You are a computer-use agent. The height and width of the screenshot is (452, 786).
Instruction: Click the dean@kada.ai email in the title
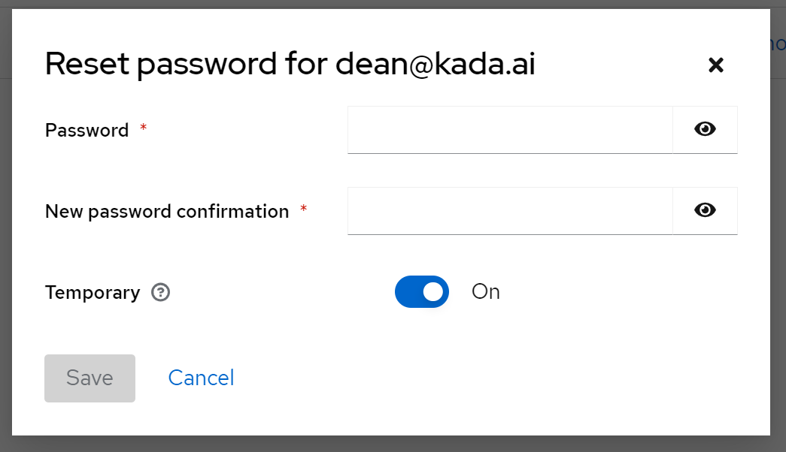click(435, 65)
